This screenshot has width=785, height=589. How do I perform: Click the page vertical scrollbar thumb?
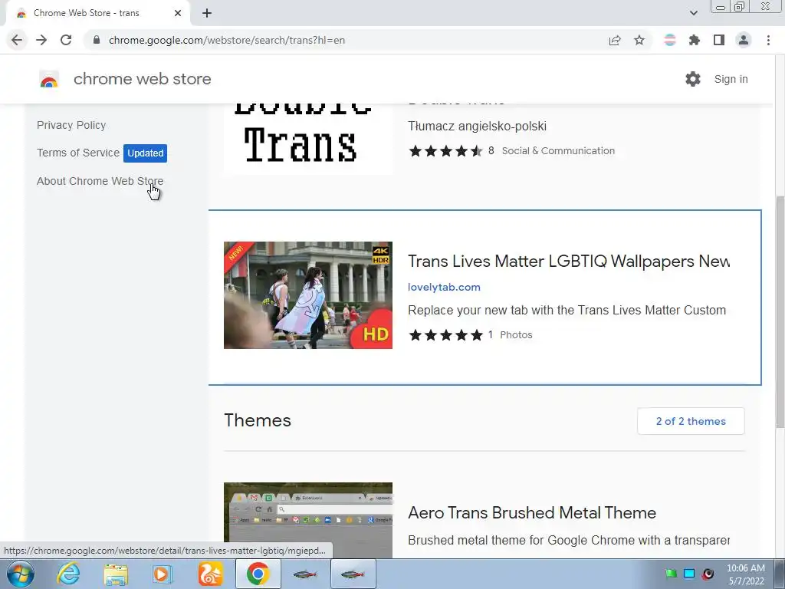(x=780, y=311)
